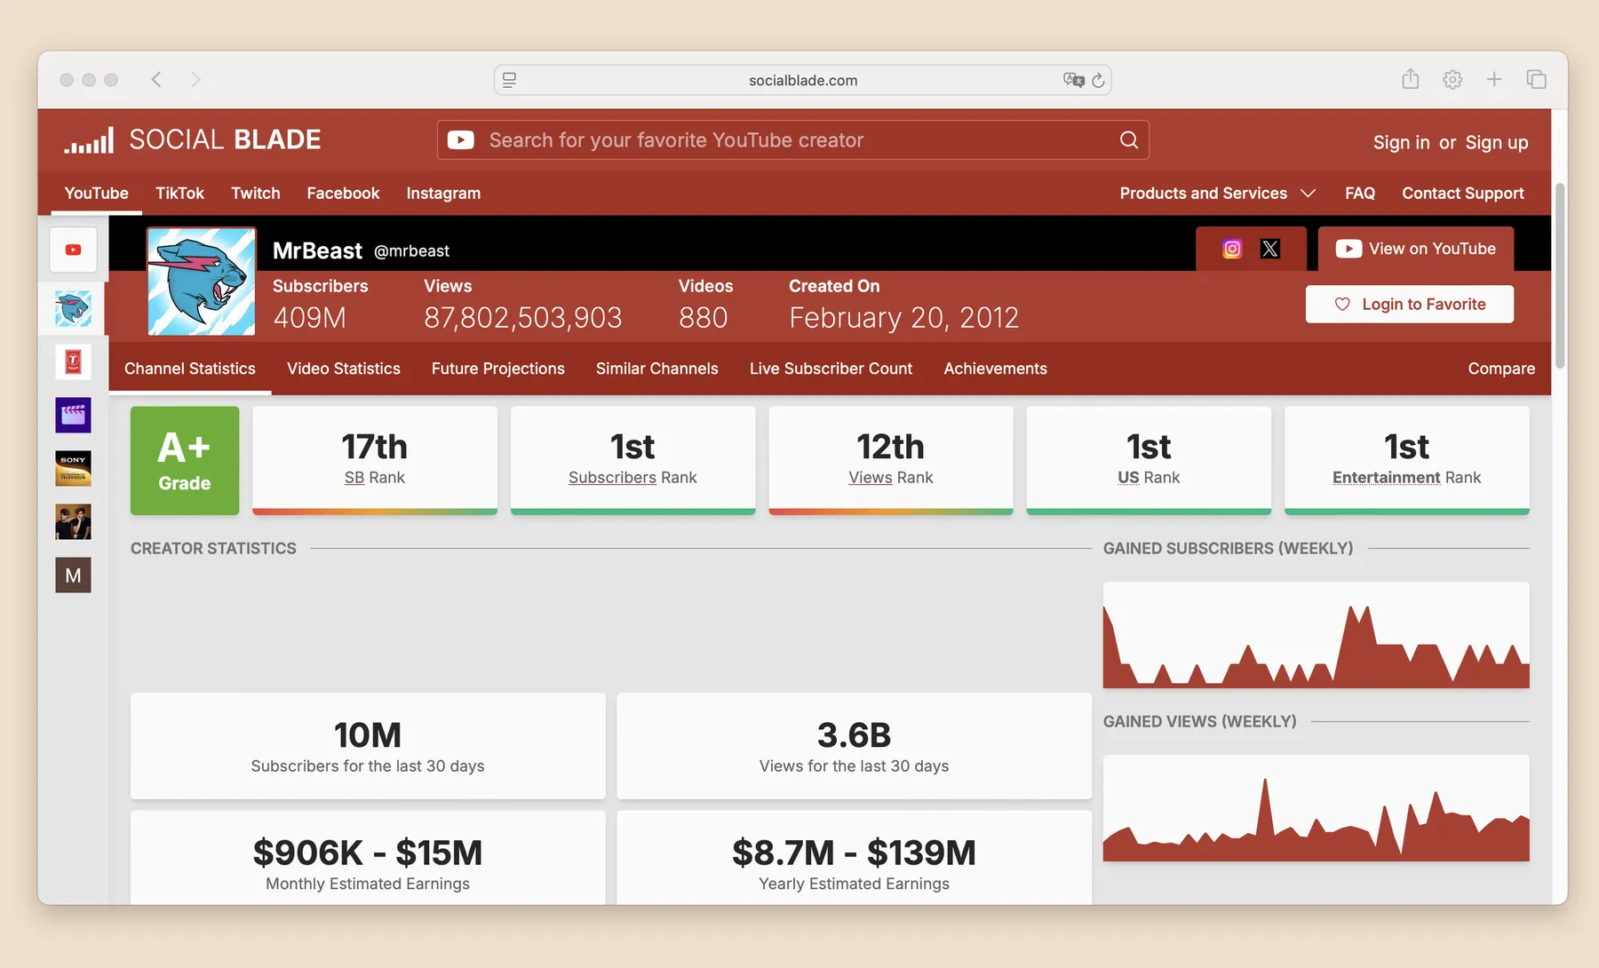This screenshot has width=1599, height=968.
Task: Click the '@mrbeast' handle text
Action: click(x=411, y=251)
